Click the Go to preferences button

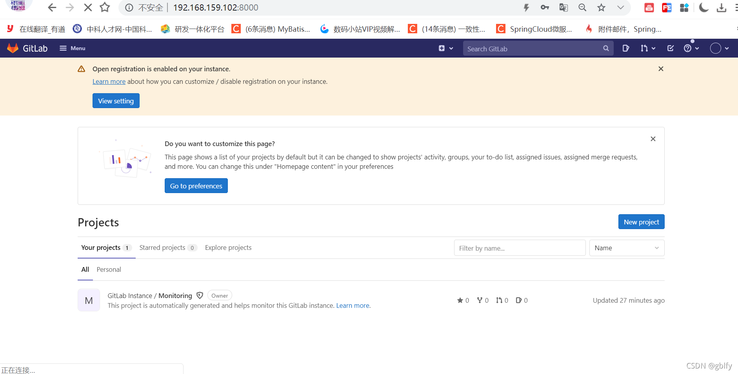(x=196, y=186)
